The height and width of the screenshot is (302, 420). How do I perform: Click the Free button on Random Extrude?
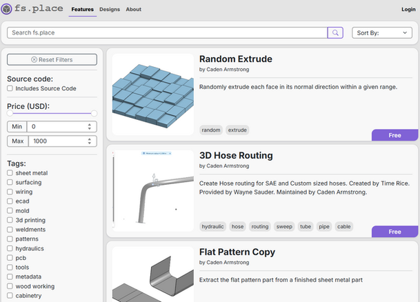394,135
